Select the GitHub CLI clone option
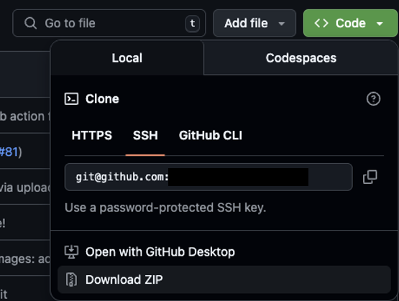The height and width of the screenshot is (301, 399). coord(211,135)
